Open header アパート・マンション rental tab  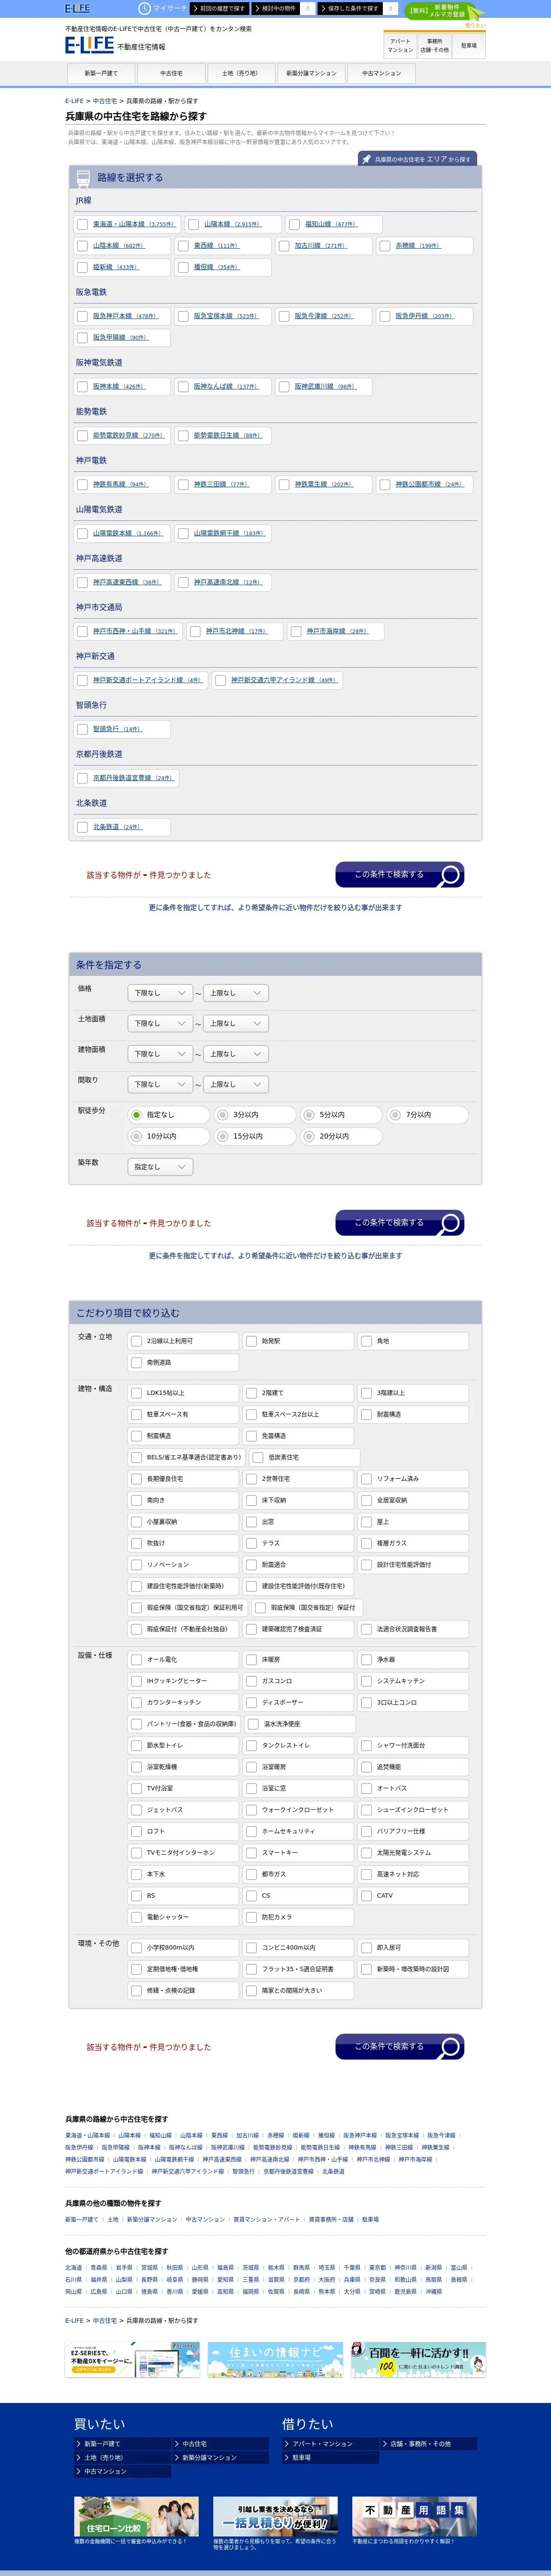pyautogui.click(x=400, y=46)
